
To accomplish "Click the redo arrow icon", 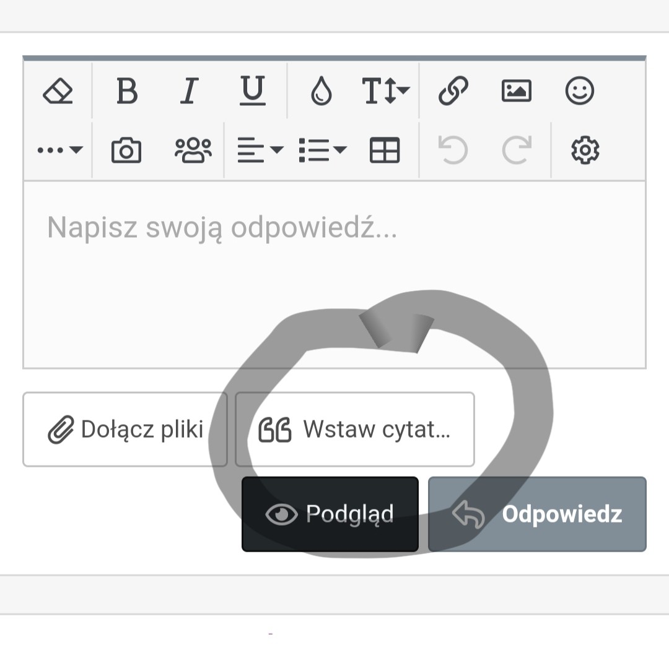I will coord(516,150).
